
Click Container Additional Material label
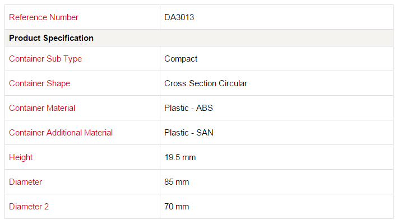pyautogui.click(x=61, y=133)
